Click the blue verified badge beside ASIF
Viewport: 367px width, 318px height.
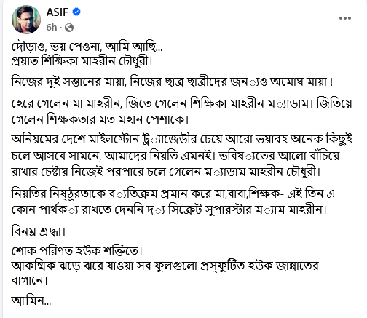[x=76, y=12]
